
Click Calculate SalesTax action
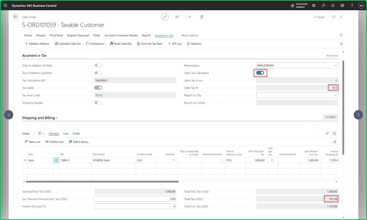pos(68,44)
